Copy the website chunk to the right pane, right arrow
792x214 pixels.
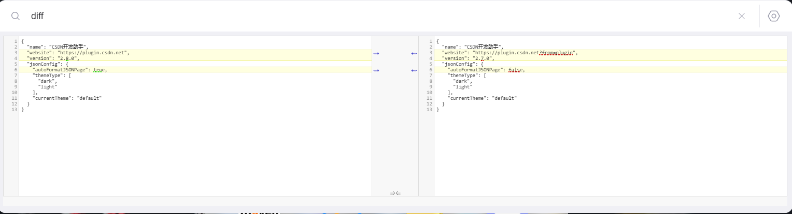click(376, 53)
